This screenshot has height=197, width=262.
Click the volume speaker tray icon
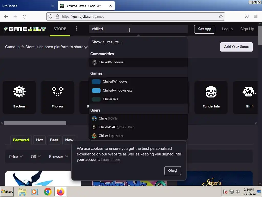(x=237, y=191)
